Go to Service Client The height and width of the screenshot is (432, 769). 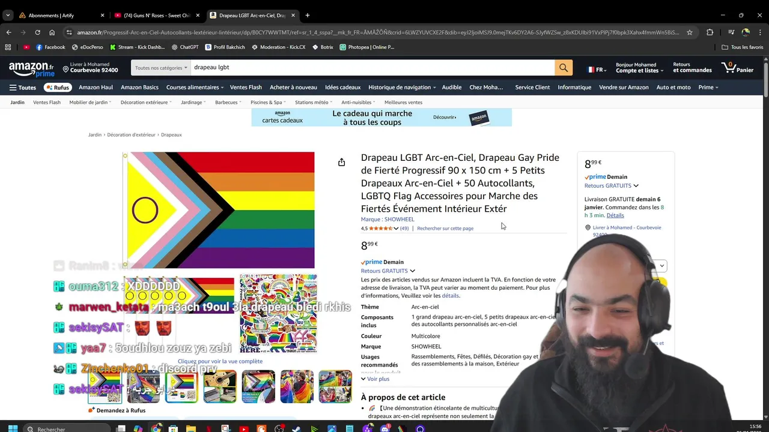pos(532,88)
